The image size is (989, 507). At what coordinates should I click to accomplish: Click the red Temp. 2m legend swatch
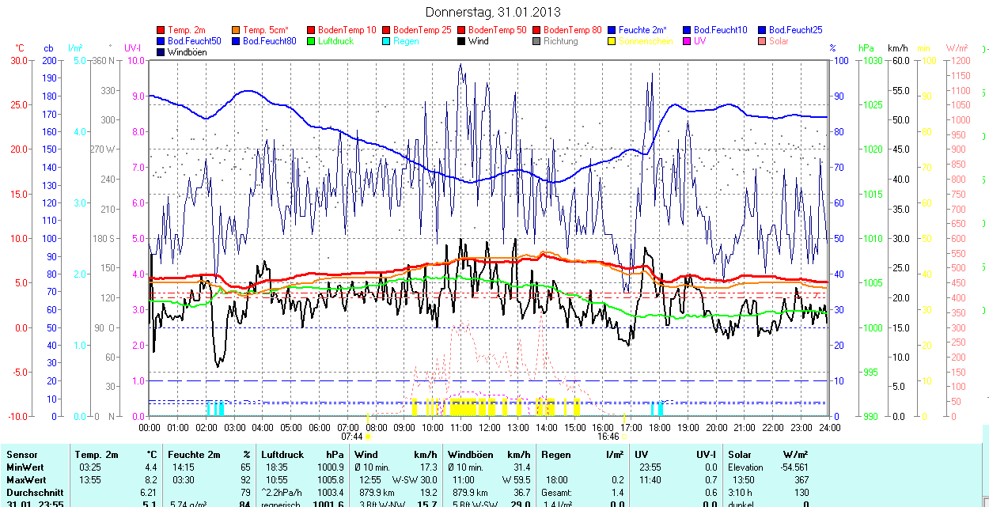tap(161, 30)
